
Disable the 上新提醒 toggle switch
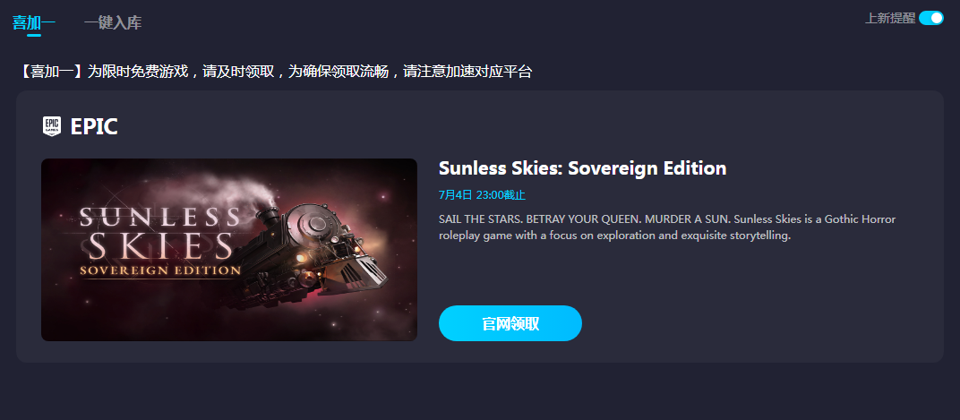click(x=931, y=19)
